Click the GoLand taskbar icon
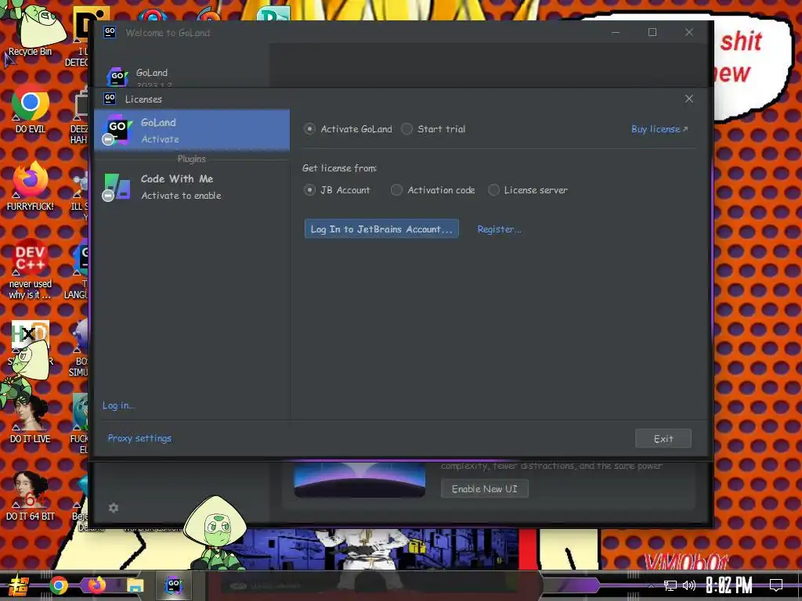The image size is (802, 601). tap(174, 585)
